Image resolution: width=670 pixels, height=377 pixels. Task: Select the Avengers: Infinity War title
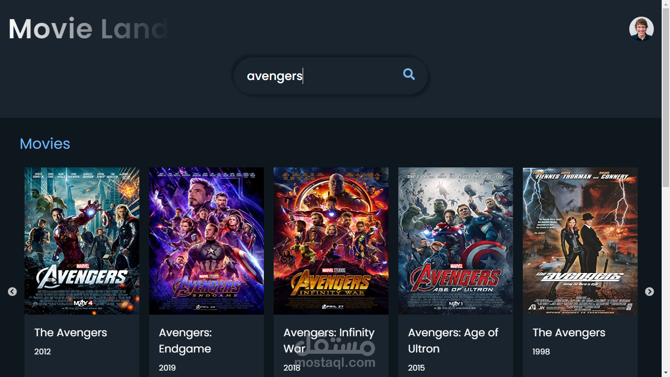pyautogui.click(x=329, y=341)
